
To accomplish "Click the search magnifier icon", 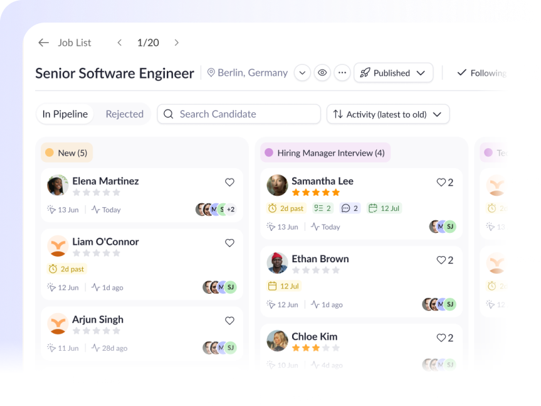I will coord(169,114).
